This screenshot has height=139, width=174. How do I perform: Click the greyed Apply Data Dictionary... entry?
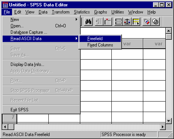pos(41,71)
